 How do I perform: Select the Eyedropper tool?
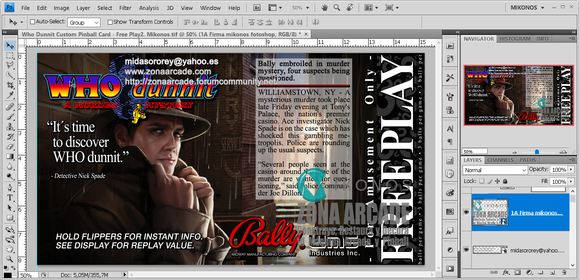(x=9, y=95)
